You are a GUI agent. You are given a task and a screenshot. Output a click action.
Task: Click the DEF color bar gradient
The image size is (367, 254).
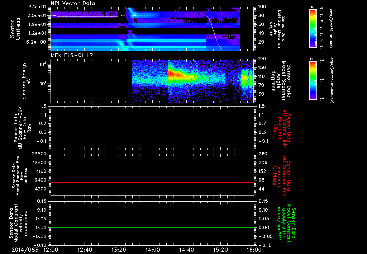click(x=313, y=80)
